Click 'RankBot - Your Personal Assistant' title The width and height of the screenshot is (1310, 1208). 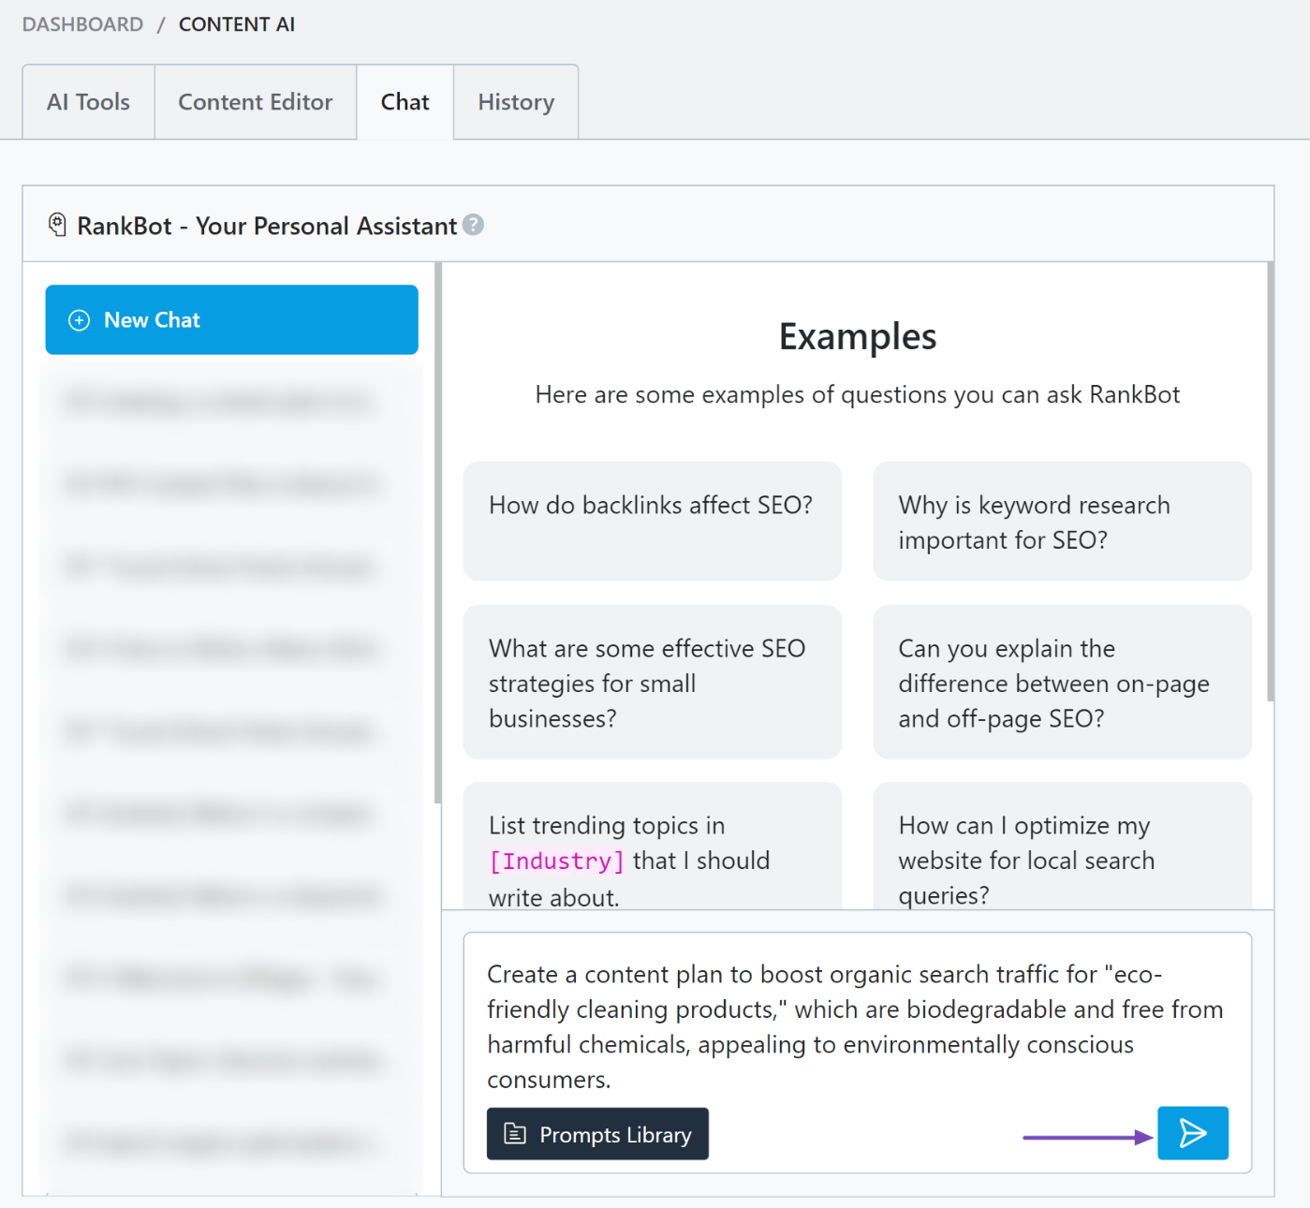click(x=267, y=226)
